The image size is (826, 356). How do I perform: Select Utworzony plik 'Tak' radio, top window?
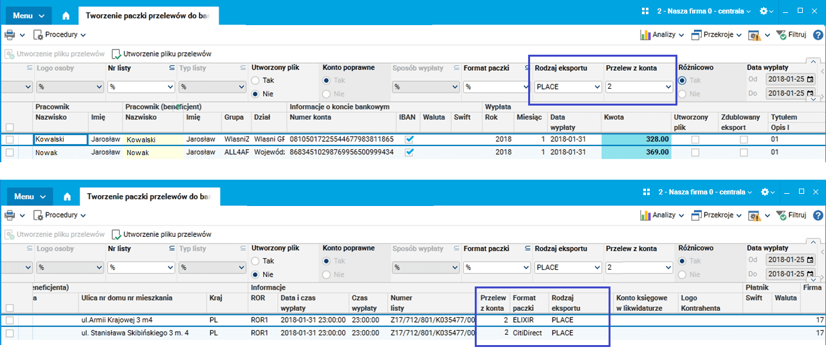(x=255, y=80)
